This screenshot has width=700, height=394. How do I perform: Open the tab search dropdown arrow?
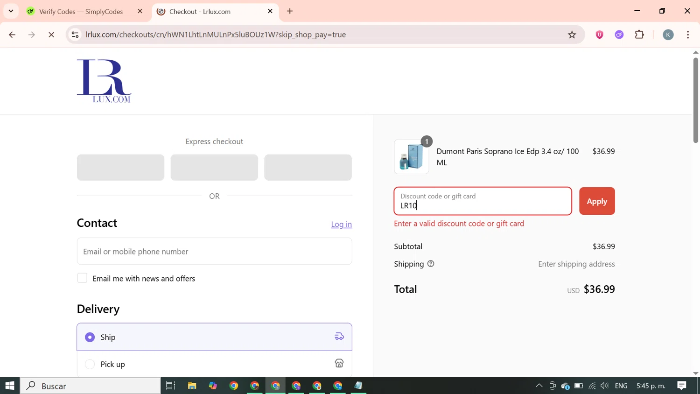tap(11, 11)
